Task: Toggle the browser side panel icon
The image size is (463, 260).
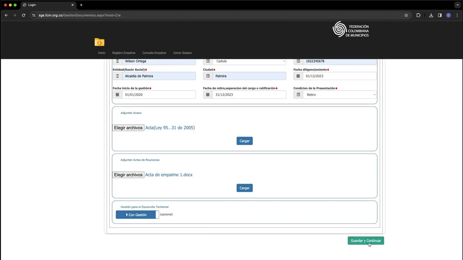Action: tap(440, 15)
